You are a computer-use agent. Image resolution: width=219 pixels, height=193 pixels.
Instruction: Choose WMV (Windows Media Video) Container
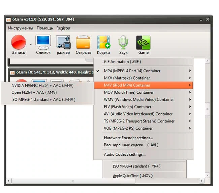[x=144, y=100]
